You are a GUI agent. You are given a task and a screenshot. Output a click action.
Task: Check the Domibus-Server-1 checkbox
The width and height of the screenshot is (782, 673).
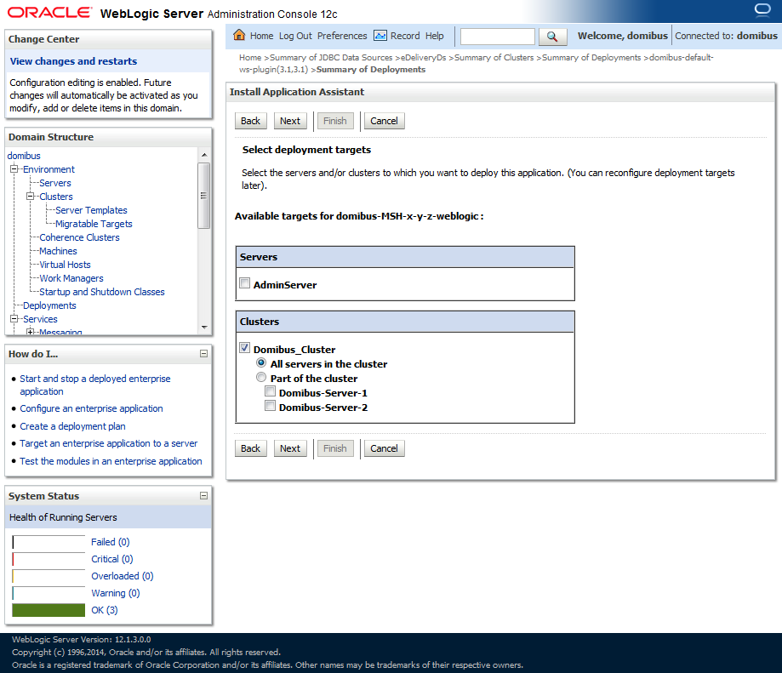pos(271,391)
